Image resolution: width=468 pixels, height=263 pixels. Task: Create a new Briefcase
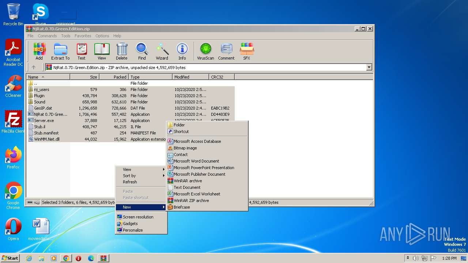tap(207, 207)
